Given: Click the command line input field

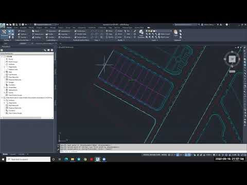Looking at the screenshot, I should click(x=153, y=152).
